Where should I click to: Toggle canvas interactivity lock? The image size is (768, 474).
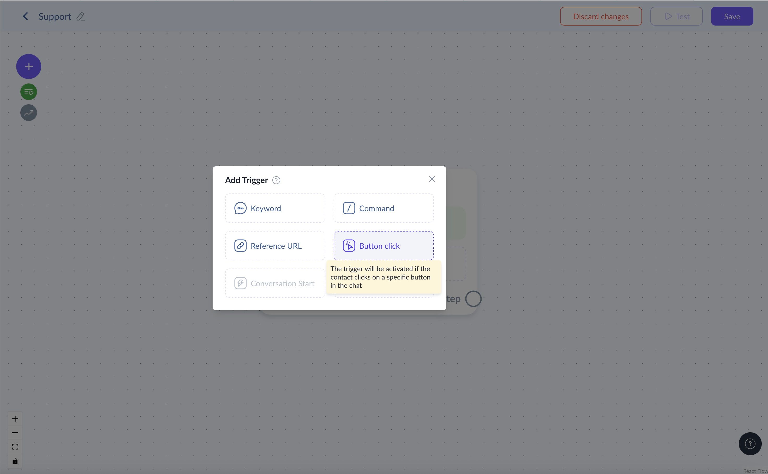pos(15,461)
